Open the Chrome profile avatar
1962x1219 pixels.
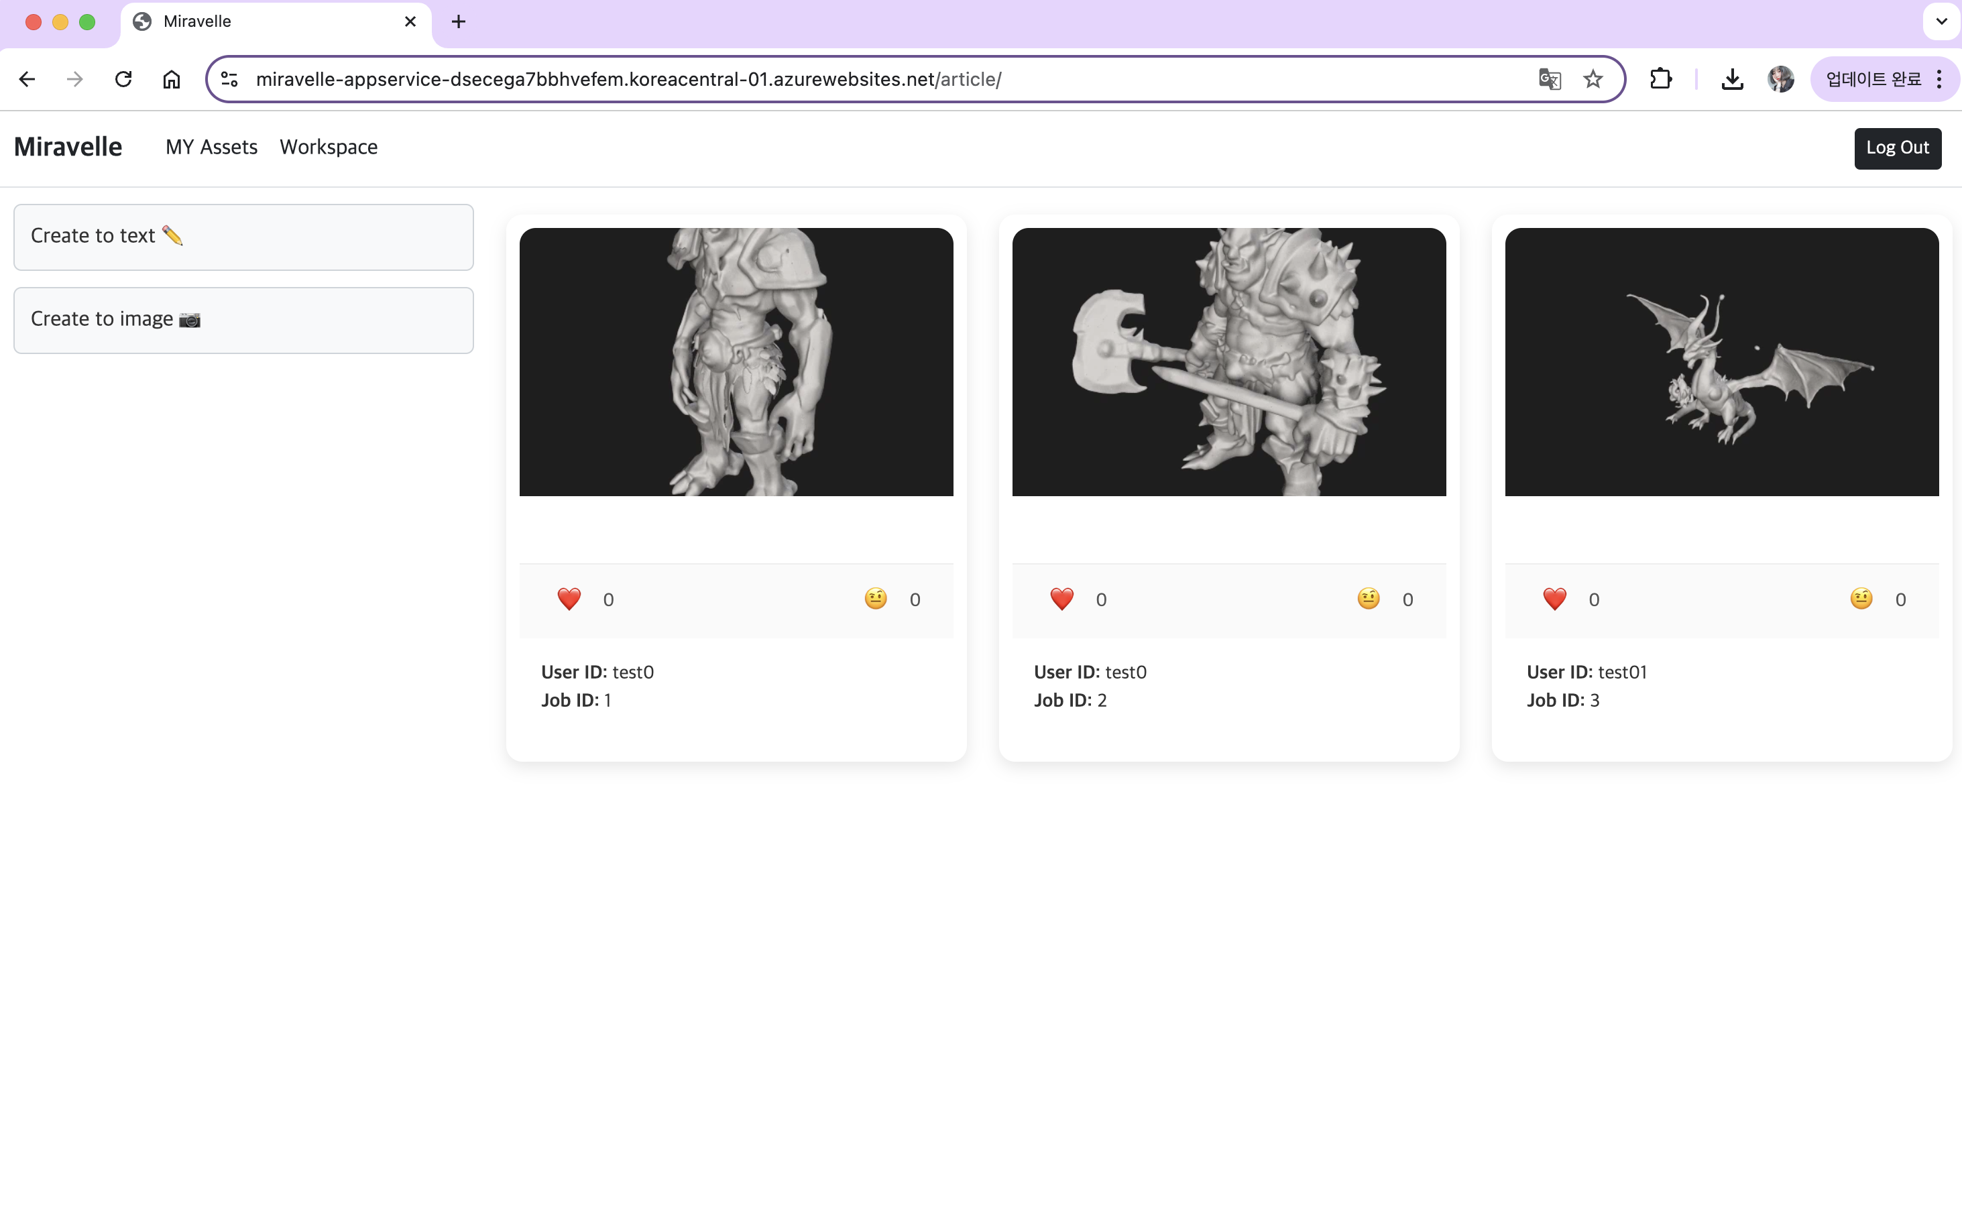click(1781, 79)
